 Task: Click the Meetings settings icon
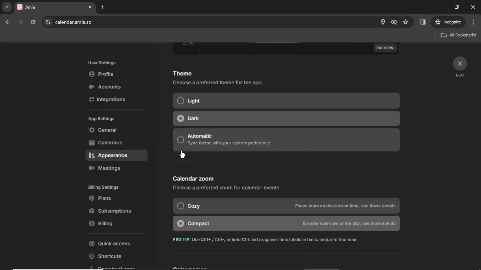click(x=92, y=168)
